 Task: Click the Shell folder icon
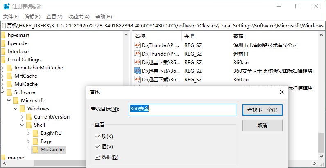[29, 125]
